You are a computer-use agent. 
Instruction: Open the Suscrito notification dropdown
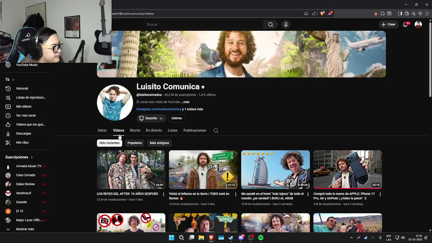click(x=151, y=118)
